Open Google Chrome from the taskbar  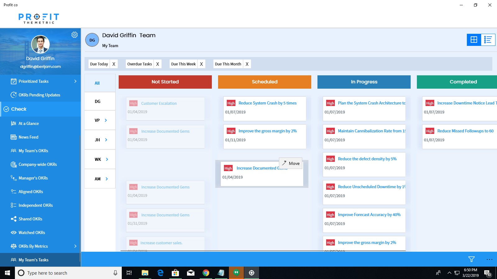(x=206, y=273)
